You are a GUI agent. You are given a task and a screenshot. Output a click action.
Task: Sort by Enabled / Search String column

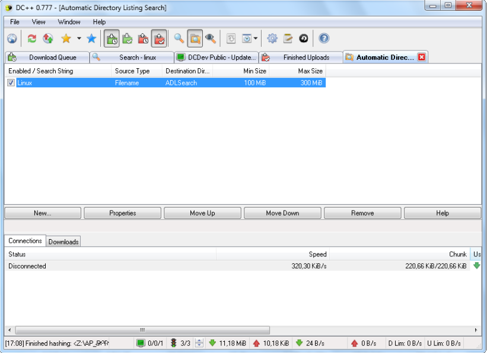[58, 71]
